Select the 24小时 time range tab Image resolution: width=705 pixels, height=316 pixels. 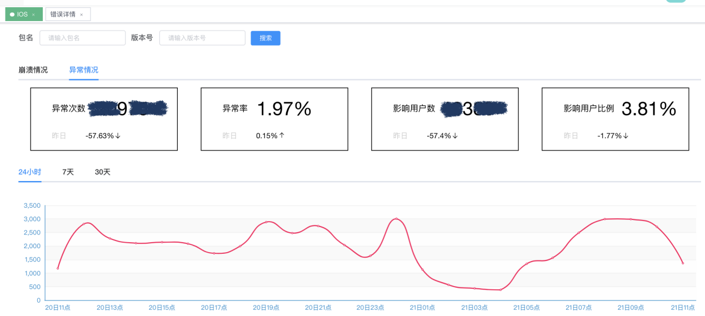click(x=29, y=172)
